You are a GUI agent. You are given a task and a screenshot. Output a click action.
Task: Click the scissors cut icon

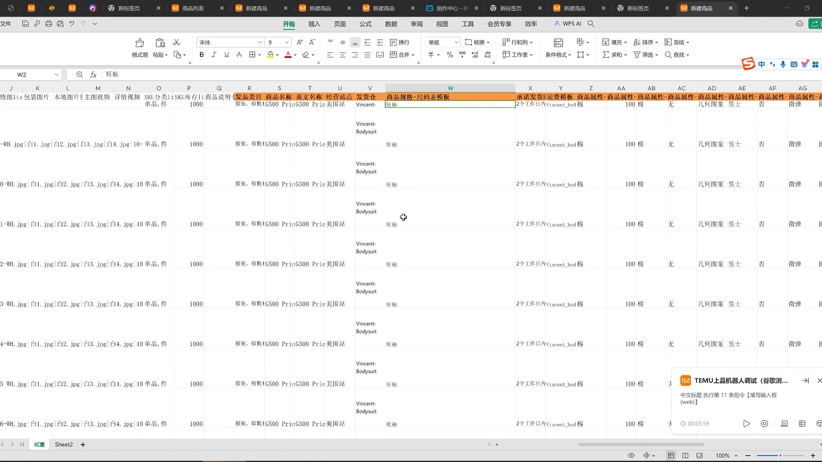point(176,42)
